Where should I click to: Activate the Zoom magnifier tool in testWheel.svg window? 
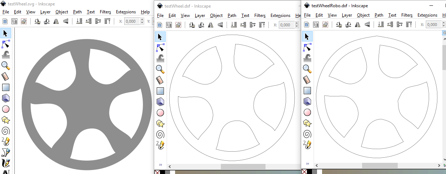click(5, 66)
